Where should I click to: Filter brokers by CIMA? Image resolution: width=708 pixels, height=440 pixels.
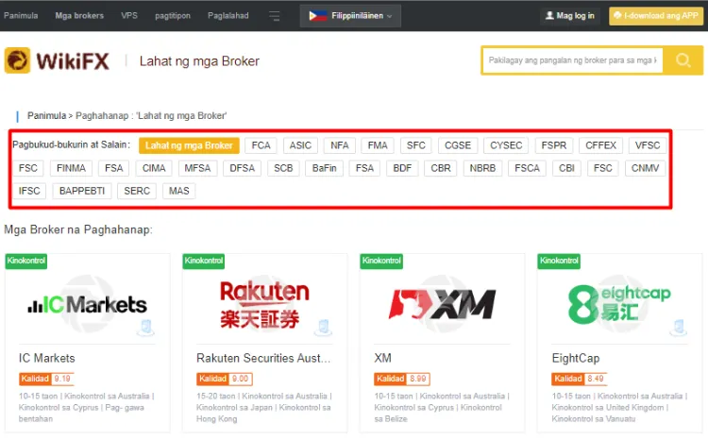[154, 168]
